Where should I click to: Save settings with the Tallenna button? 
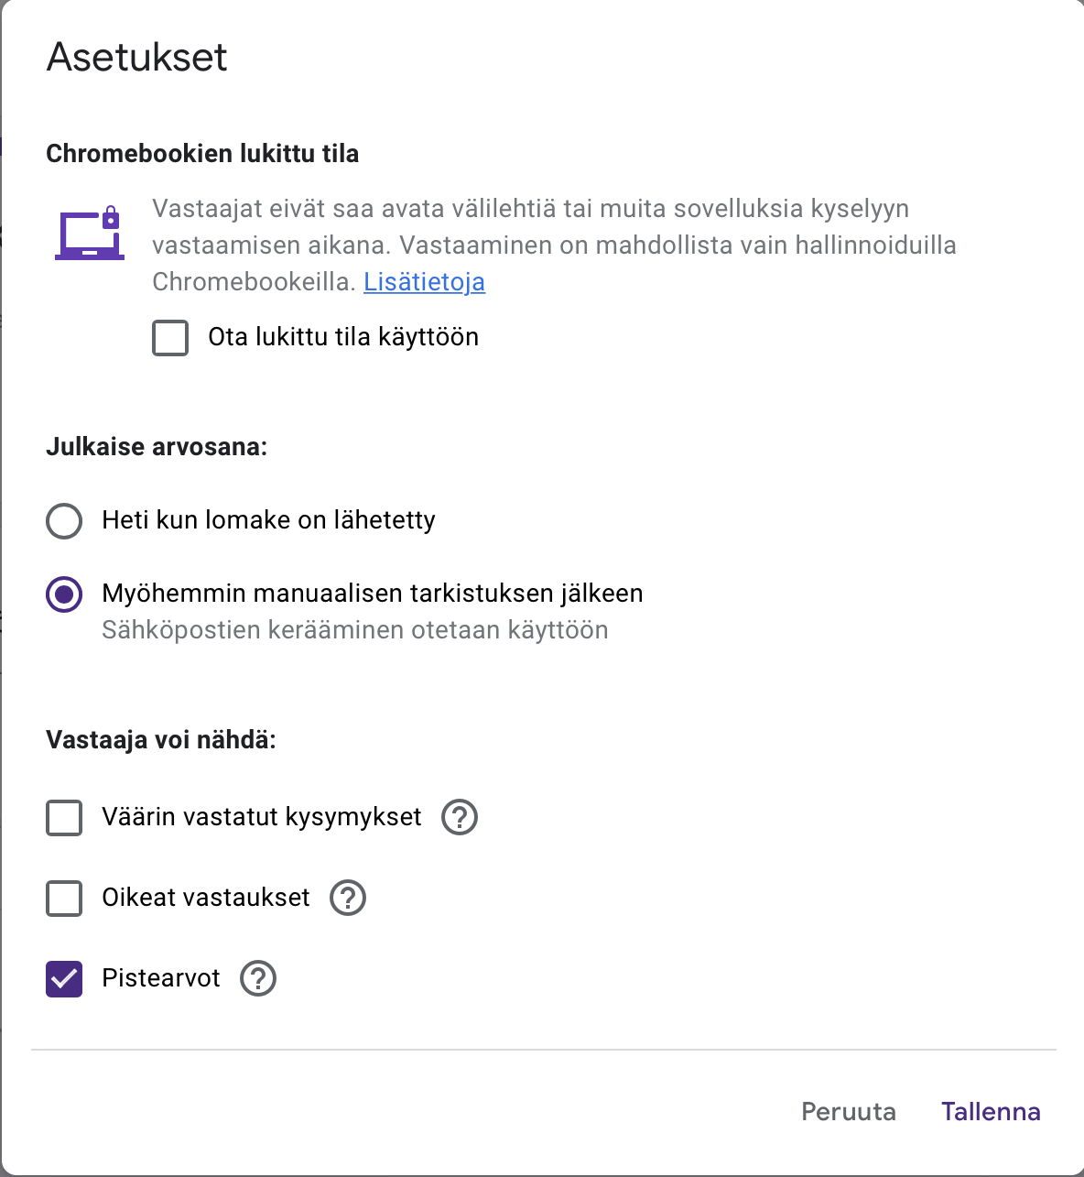[x=991, y=1111]
